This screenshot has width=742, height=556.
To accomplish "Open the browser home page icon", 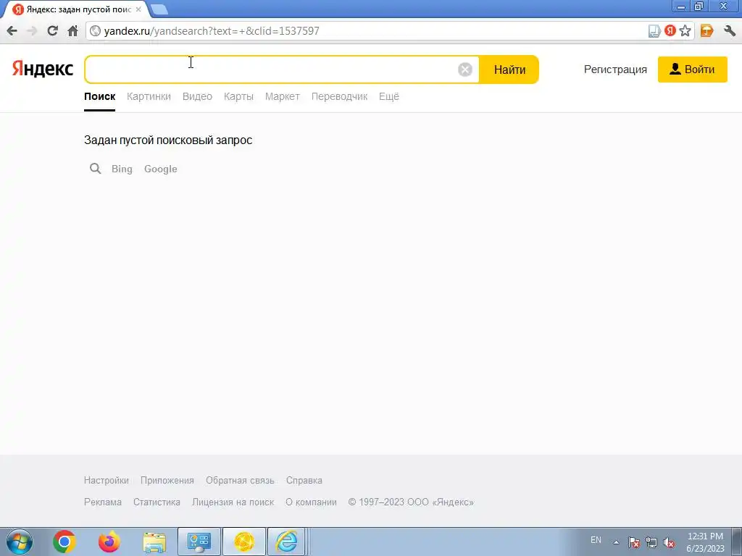I will click(72, 30).
